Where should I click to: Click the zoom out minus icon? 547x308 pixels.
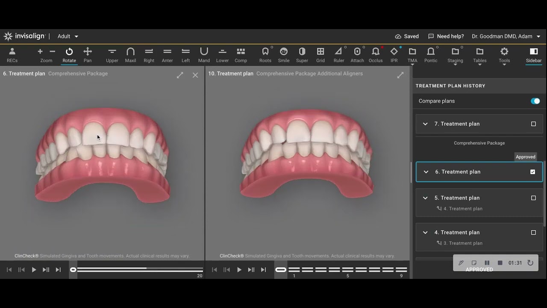click(53, 51)
